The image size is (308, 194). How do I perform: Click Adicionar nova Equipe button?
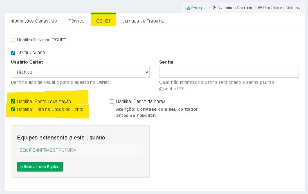point(40,167)
